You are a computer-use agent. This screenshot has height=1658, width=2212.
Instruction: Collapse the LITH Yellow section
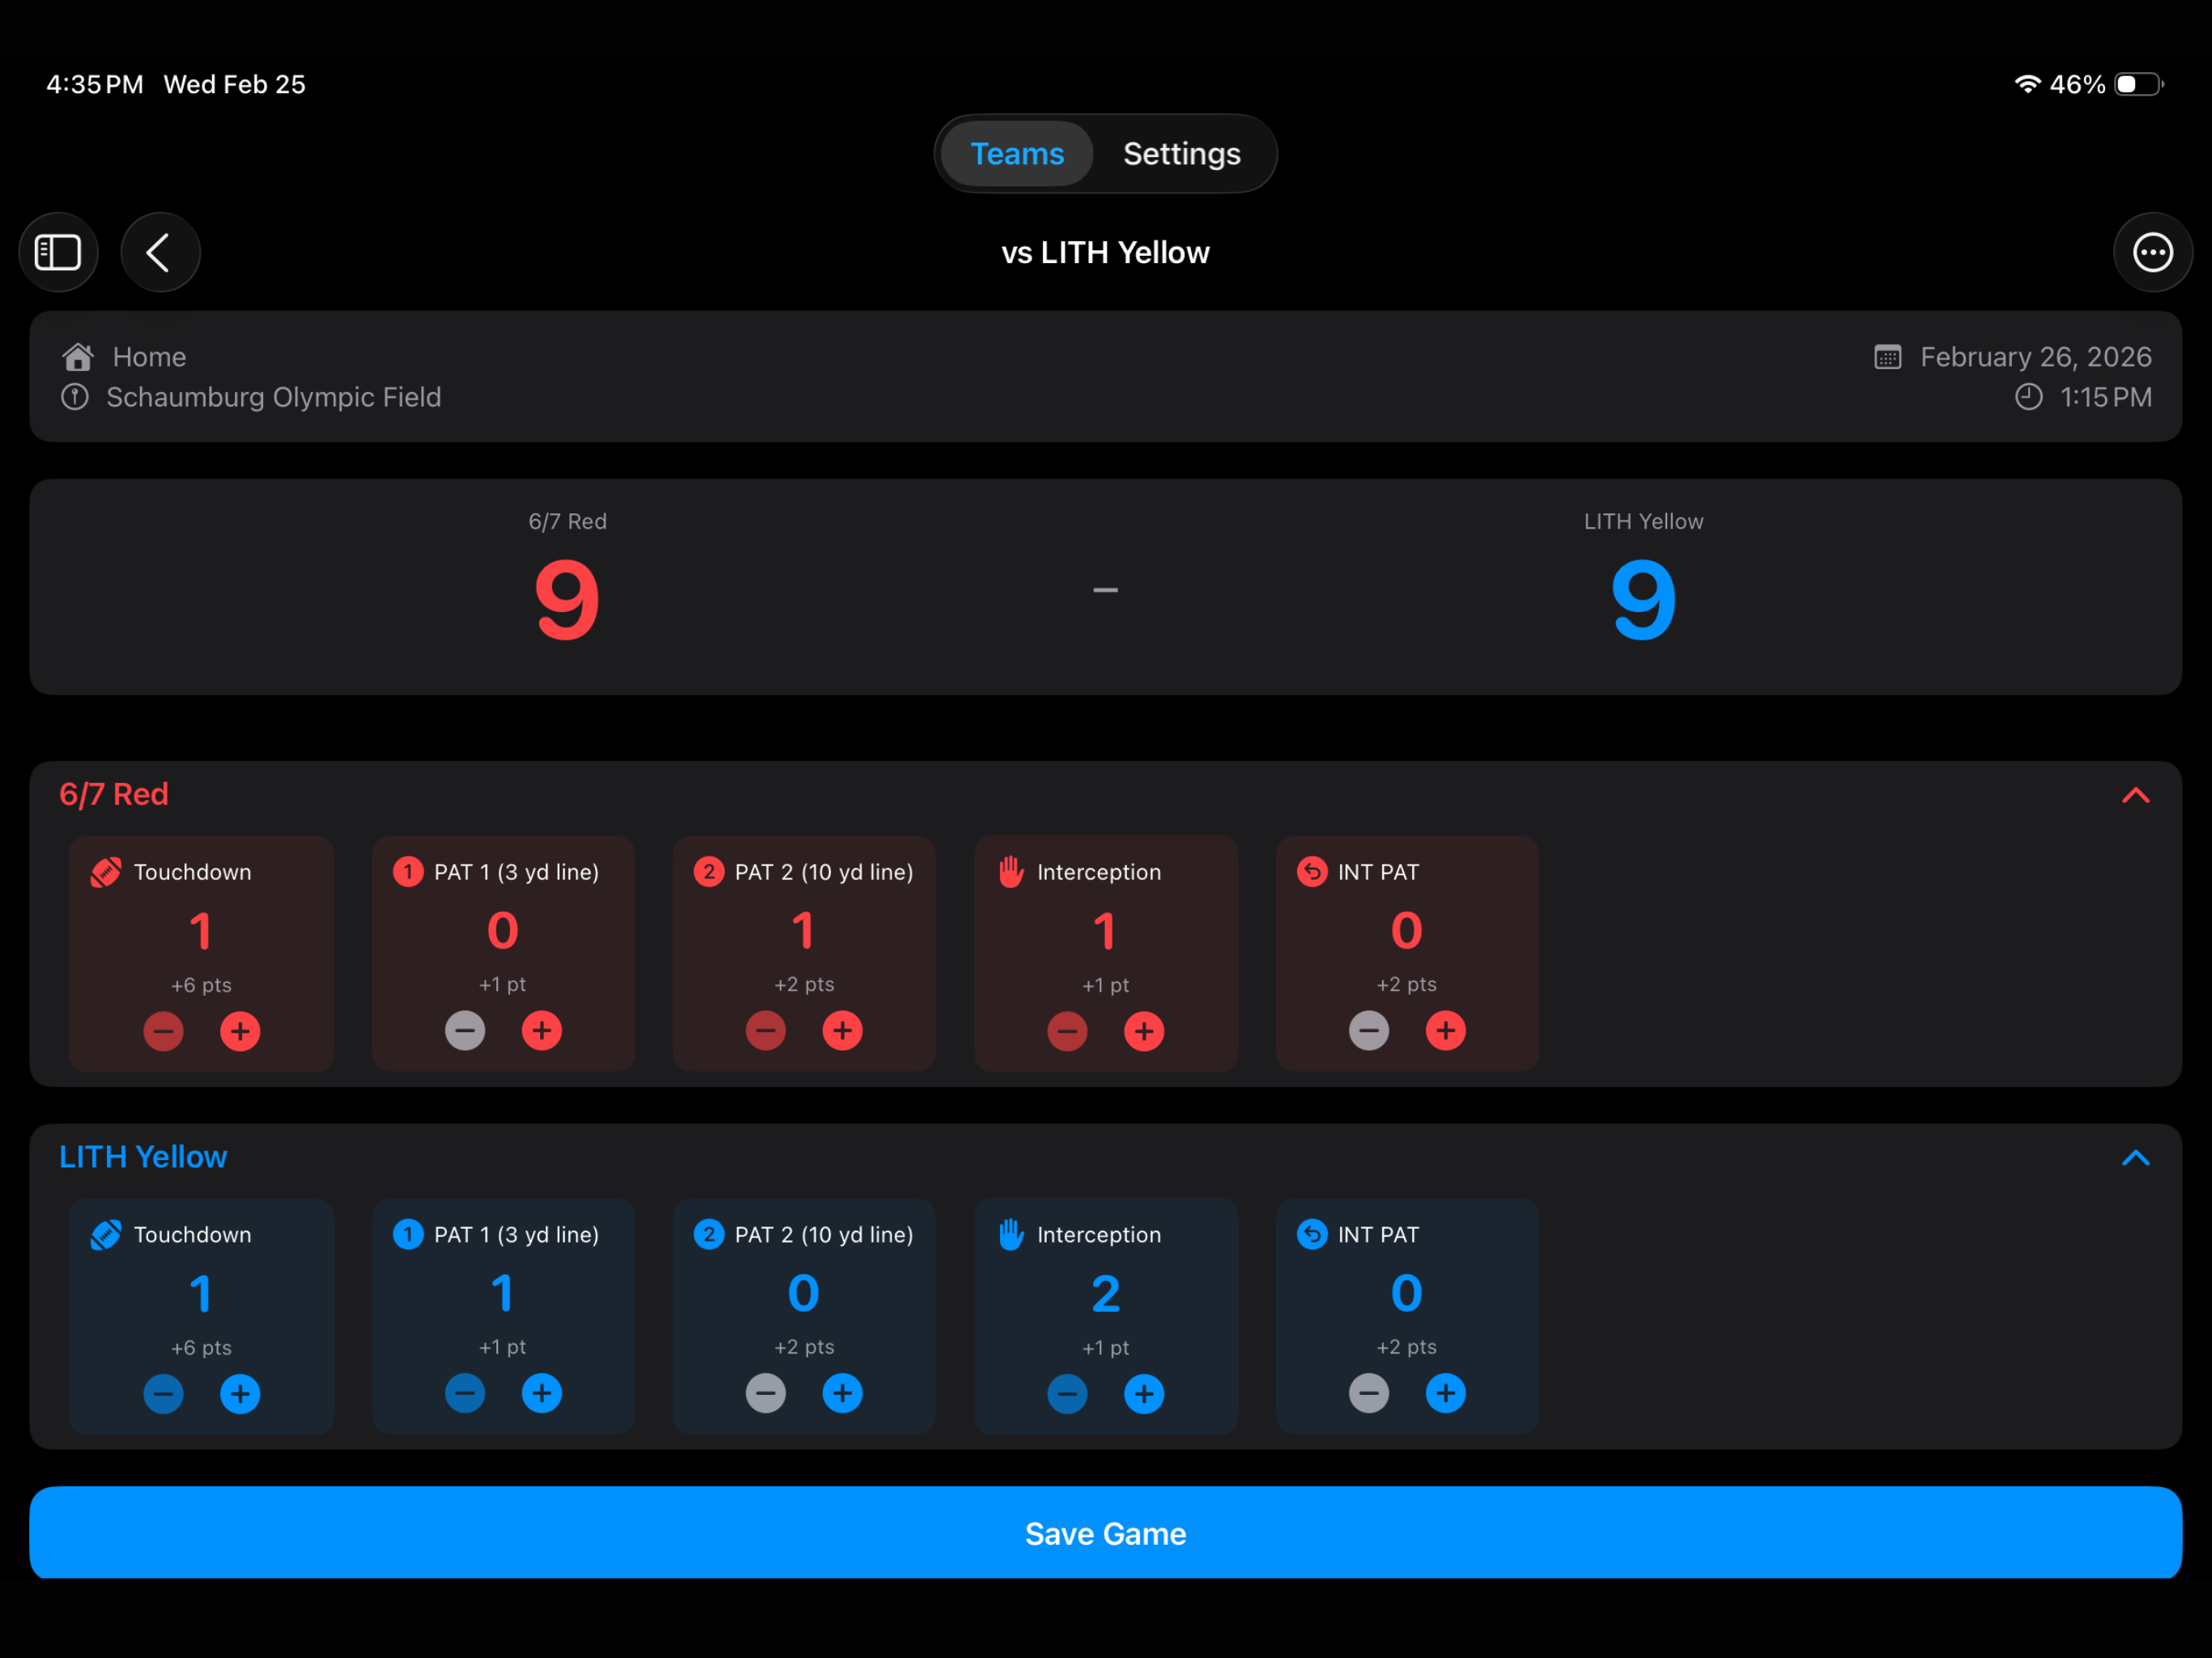pos(2135,1158)
